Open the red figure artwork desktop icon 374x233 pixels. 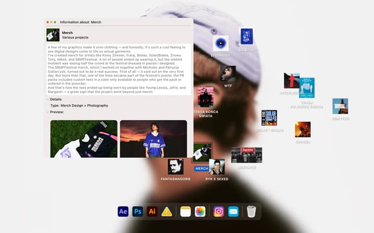[292, 81]
